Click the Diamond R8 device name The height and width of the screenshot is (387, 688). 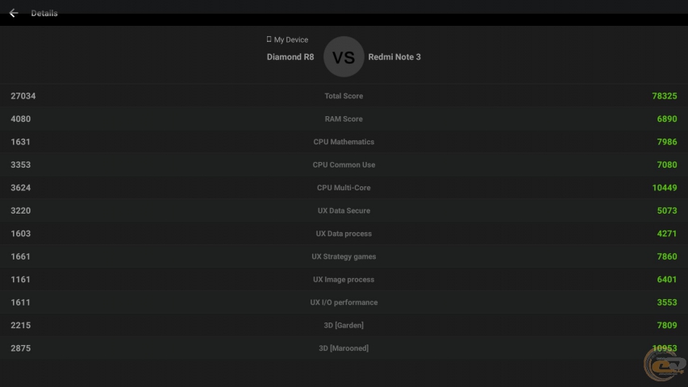click(290, 57)
